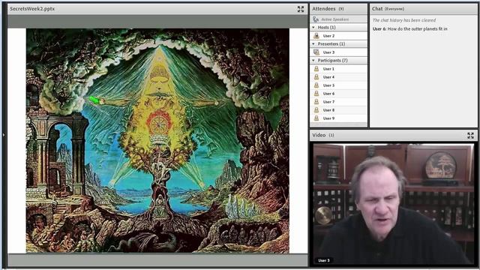Click the SecretsWeek2.pptx title text

32,9
